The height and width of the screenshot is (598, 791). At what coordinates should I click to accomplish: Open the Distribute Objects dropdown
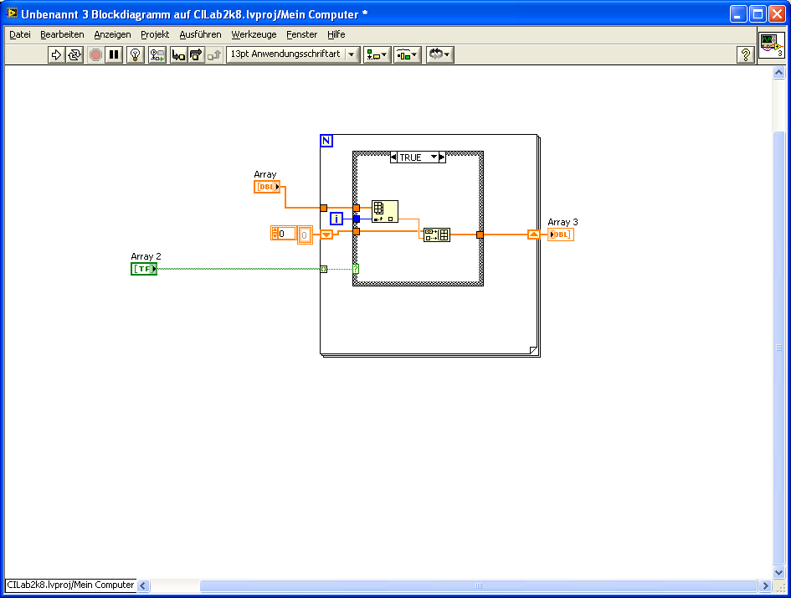(x=407, y=54)
